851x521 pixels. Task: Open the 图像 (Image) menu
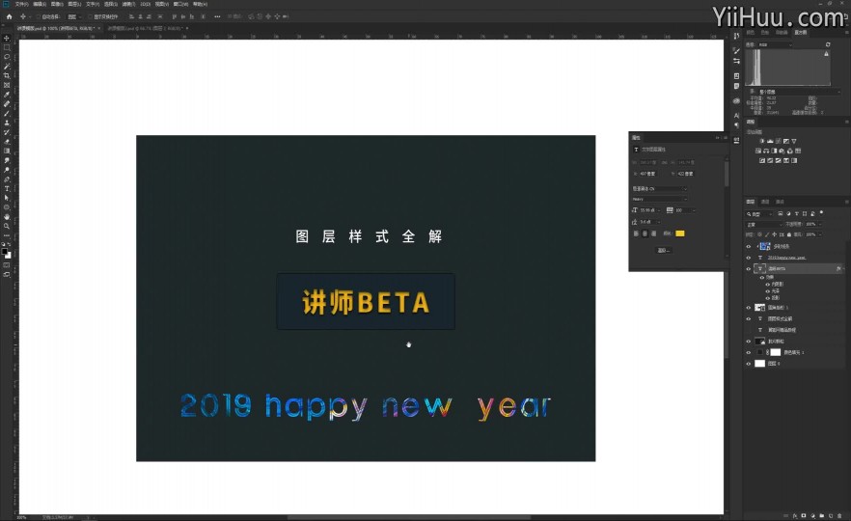(x=57, y=4)
